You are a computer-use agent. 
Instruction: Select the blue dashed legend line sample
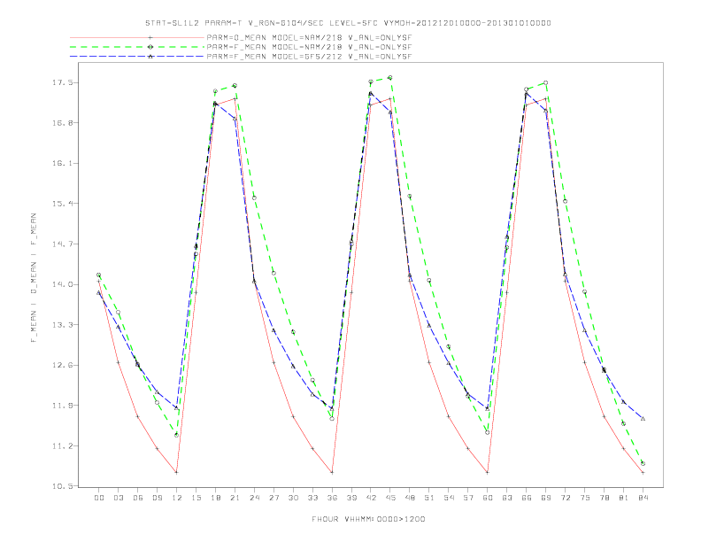137,57
